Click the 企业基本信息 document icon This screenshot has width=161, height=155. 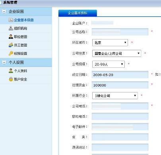tap(11, 20)
